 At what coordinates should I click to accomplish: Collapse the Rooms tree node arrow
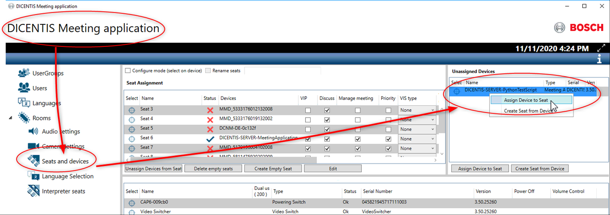11,118
